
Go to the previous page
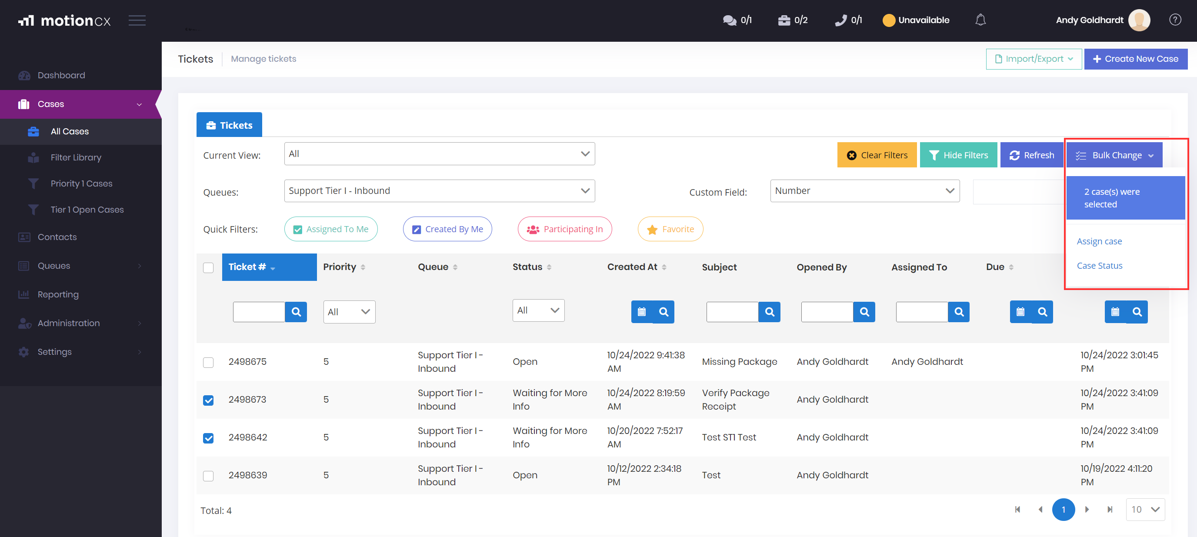coord(1040,510)
